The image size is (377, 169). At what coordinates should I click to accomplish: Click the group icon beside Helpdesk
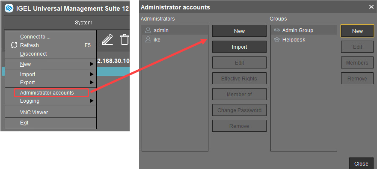pos(277,40)
